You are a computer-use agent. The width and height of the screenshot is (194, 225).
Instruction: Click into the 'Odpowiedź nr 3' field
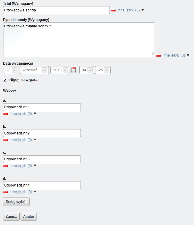coord(42,159)
